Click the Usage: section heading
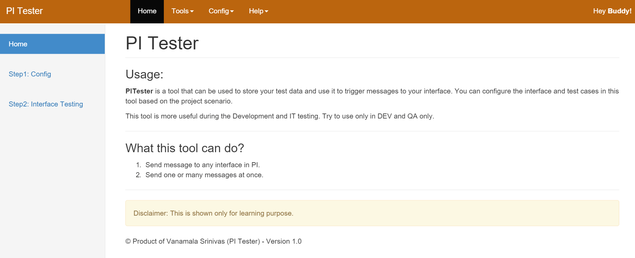635x258 pixels. click(x=144, y=74)
